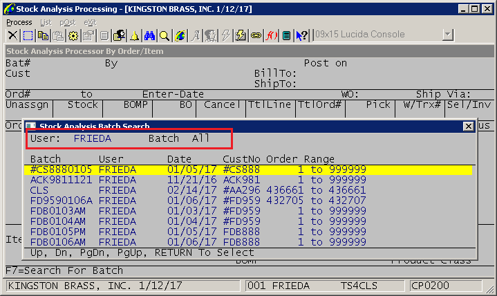Select the CLS batch row
497x296 pixels.
248,190
